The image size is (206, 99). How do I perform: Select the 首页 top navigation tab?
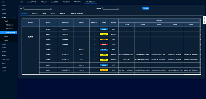click(x=22, y=2)
